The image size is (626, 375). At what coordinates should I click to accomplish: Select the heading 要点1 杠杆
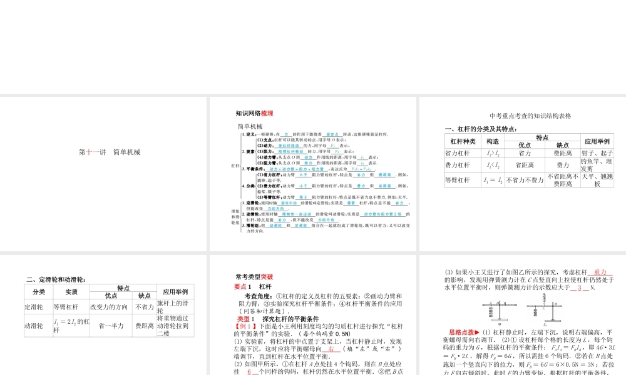[252, 286]
